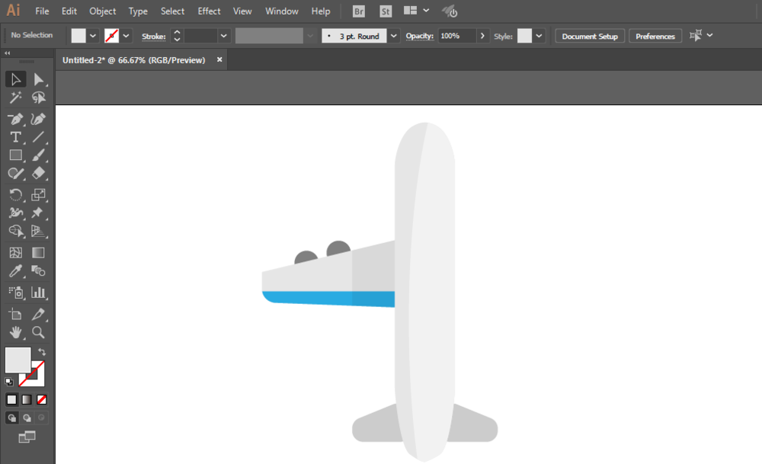Click the Document Setup button
Image resolution: width=762 pixels, height=464 pixels.
point(590,36)
